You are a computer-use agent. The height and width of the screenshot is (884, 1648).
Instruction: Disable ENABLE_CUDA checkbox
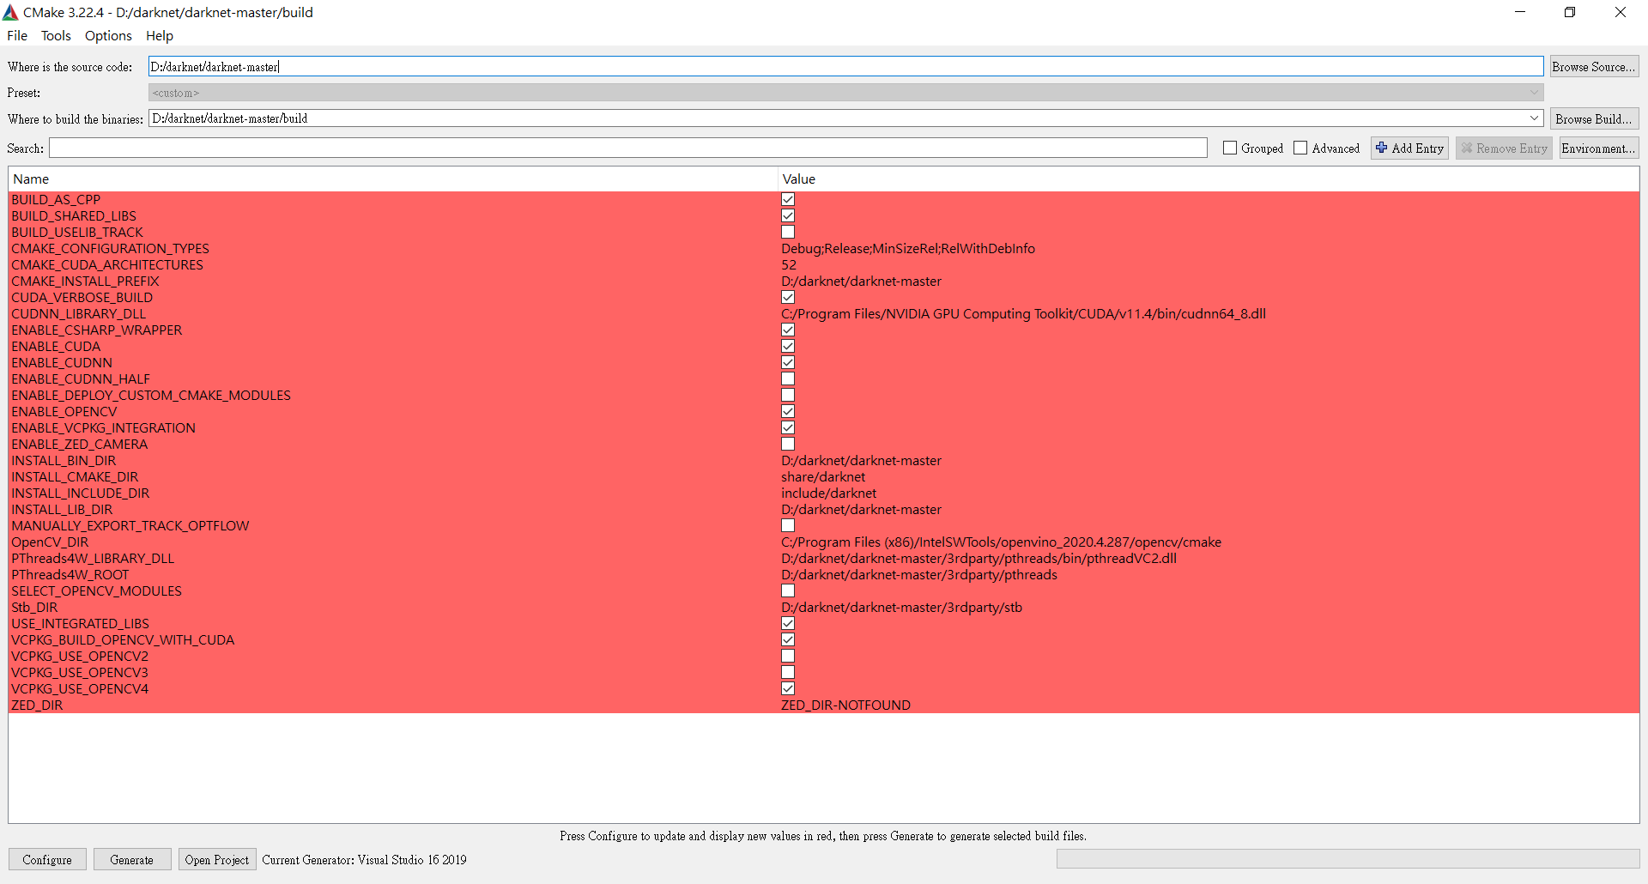[788, 346]
